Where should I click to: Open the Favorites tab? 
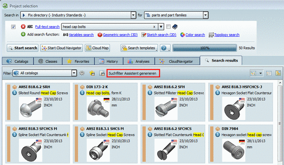[78, 62]
